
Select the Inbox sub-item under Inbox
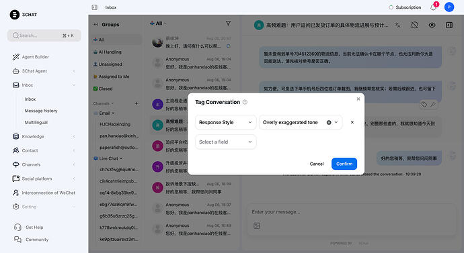click(x=30, y=99)
